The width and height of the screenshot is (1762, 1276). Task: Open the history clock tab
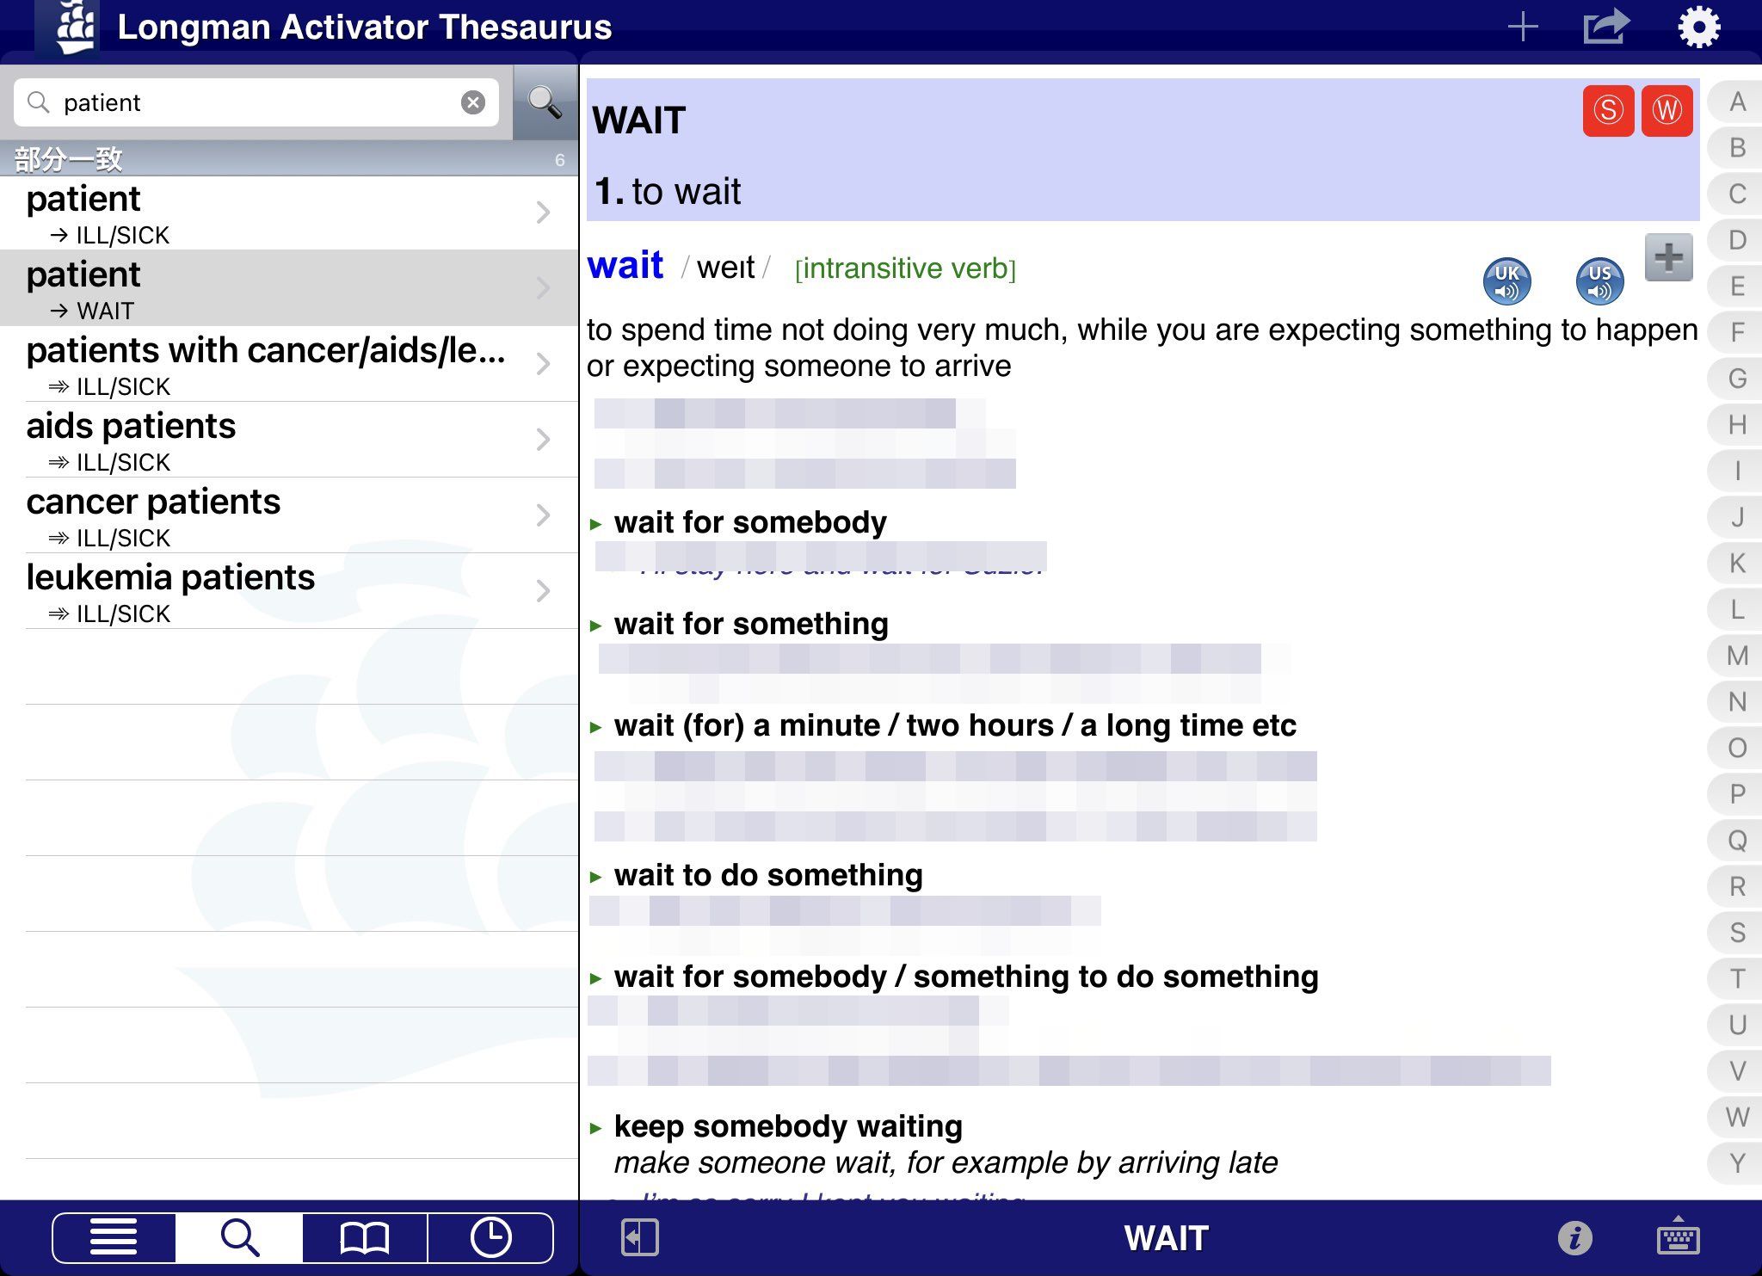490,1238
